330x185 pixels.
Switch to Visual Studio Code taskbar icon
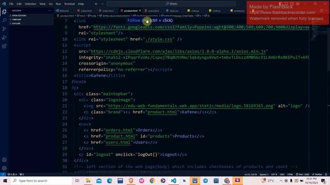174,180
